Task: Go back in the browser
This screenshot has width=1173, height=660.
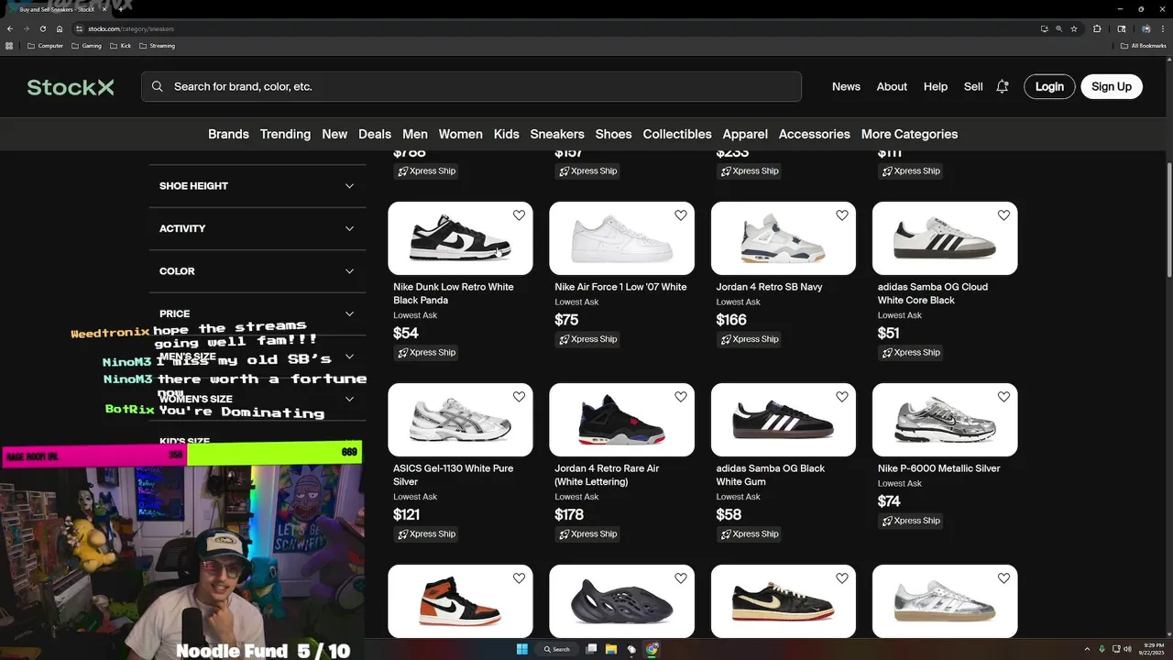Action: tap(10, 28)
